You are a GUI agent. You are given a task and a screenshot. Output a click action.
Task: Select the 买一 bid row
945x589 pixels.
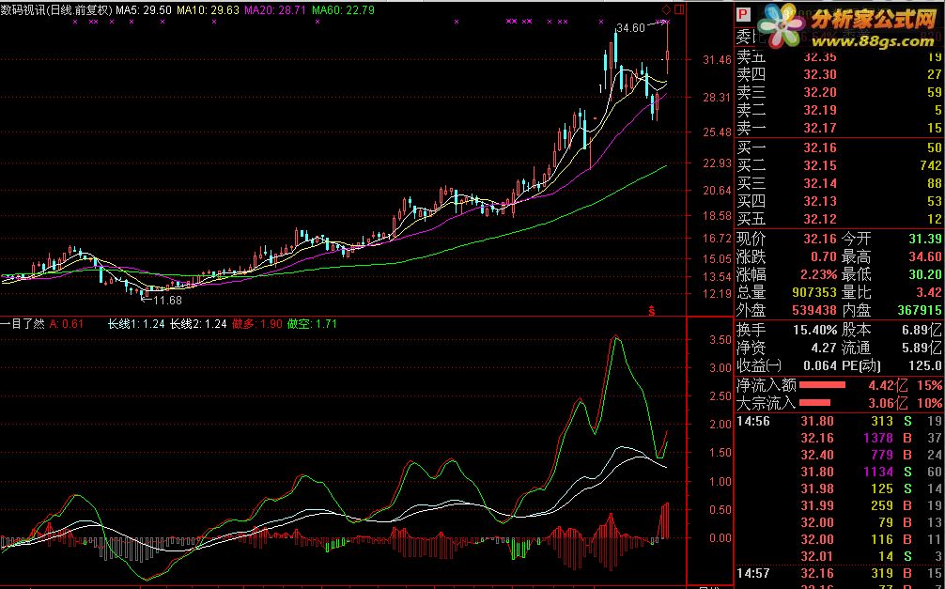coord(839,147)
